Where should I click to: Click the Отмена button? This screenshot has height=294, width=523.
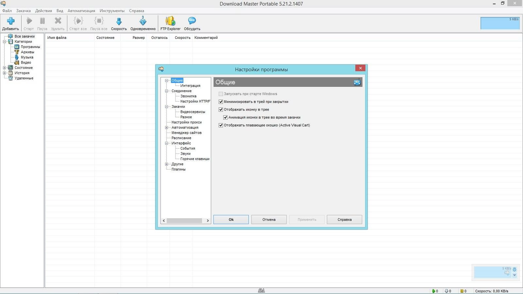(x=269, y=220)
